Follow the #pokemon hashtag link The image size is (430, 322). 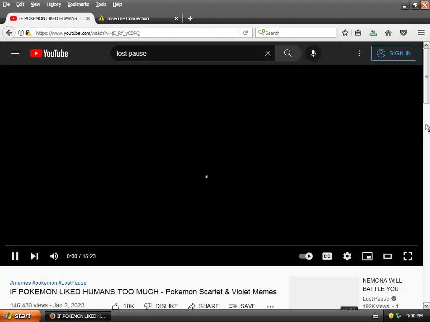click(45, 283)
